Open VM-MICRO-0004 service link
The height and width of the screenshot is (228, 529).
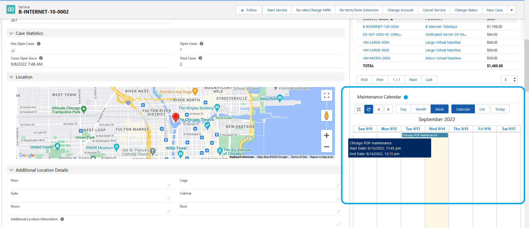pyautogui.click(x=376, y=58)
